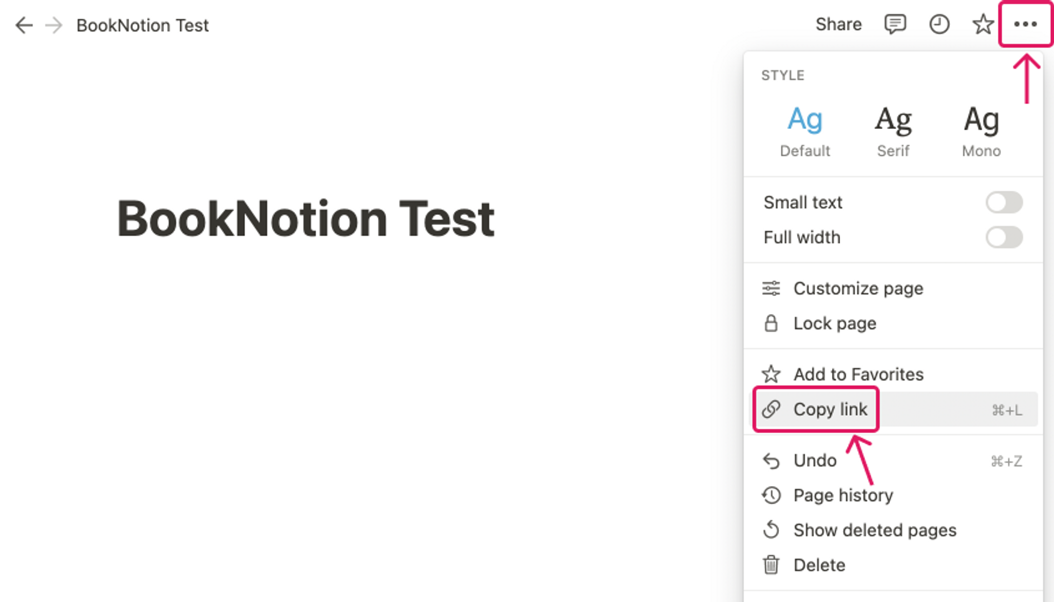Select the Default font style
This screenshot has height=602, width=1054.
(x=805, y=131)
